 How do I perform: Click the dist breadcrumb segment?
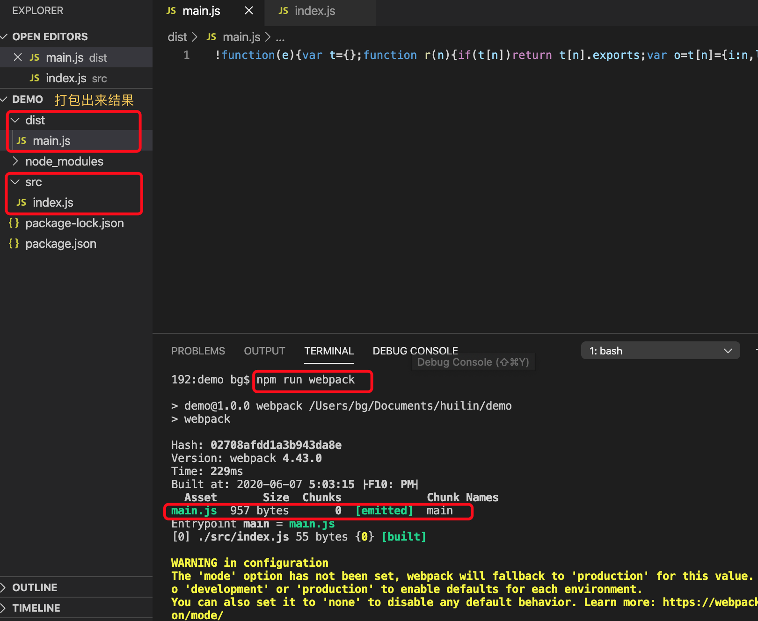pyautogui.click(x=177, y=37)
